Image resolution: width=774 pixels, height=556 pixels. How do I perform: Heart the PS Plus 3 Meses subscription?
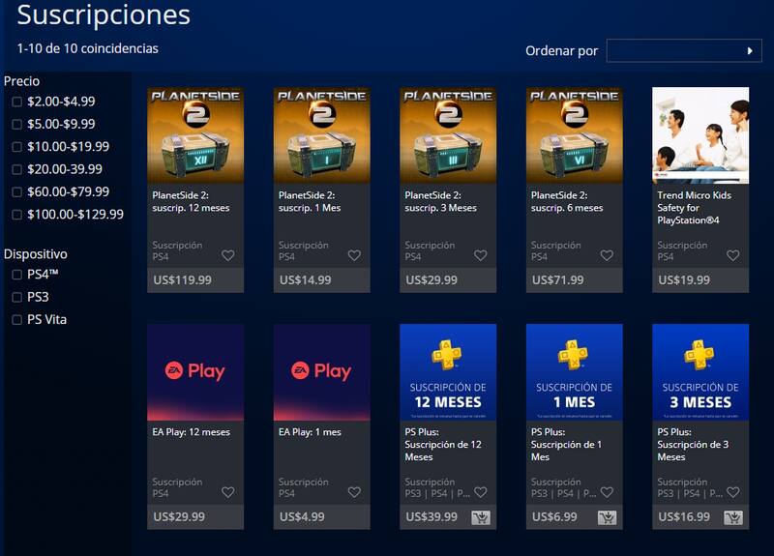(733, 492)
